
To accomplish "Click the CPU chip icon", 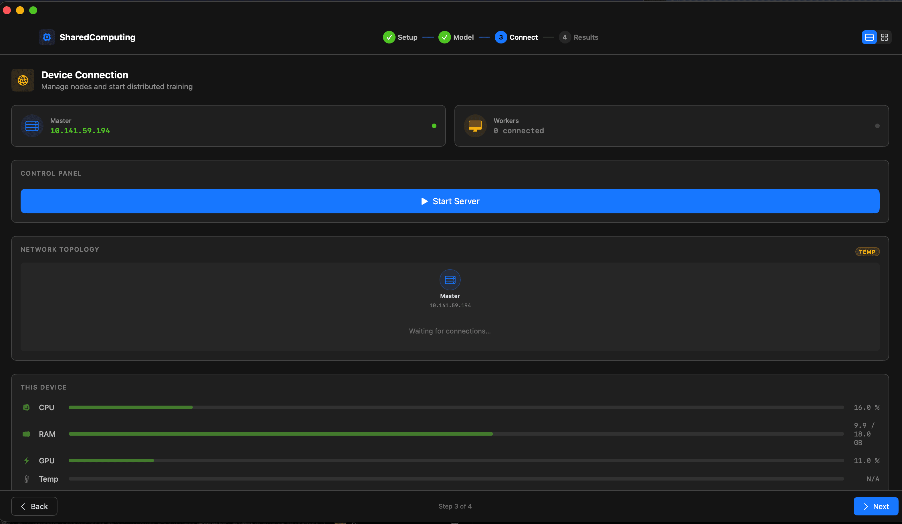I will click(x=26, y=407).
